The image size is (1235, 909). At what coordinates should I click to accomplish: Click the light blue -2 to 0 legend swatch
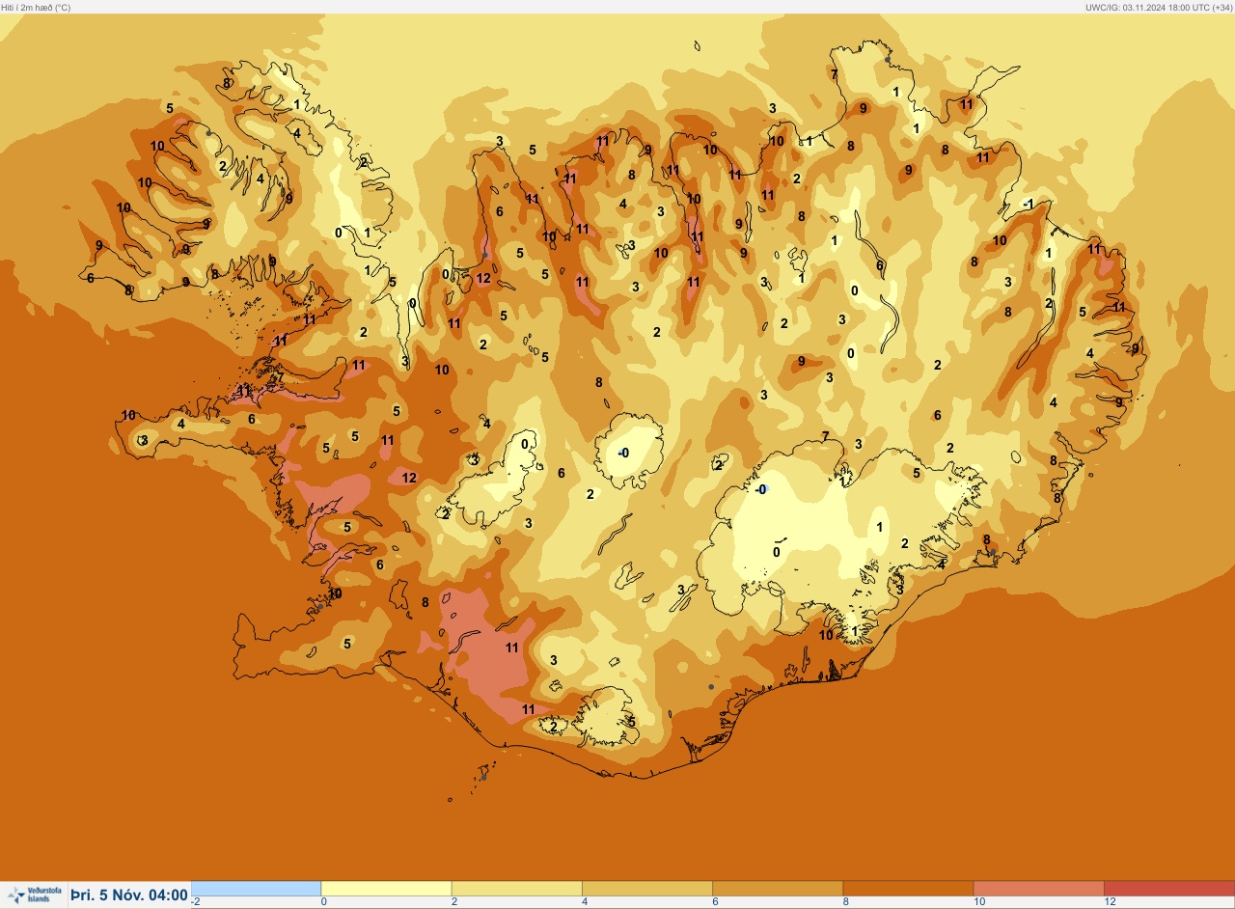point(256,888)
